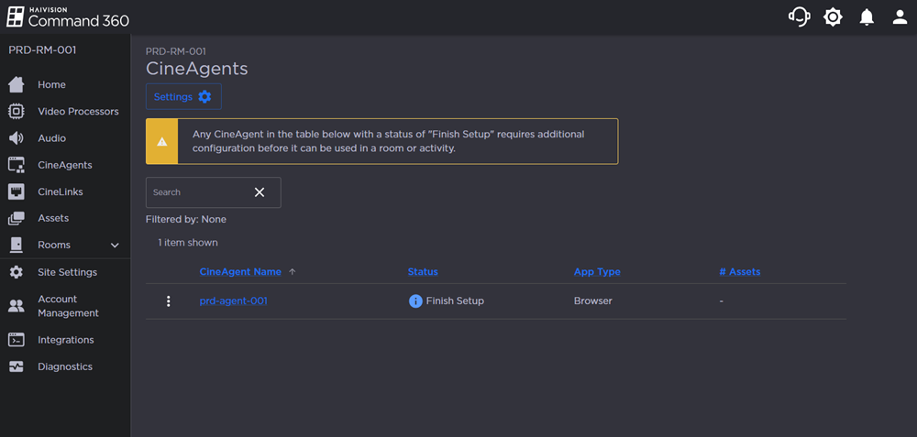Click the 'Filtered by: None' text

(186, 220)
